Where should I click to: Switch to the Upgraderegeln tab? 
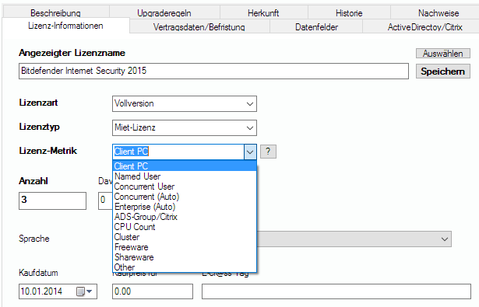(164, 12)
